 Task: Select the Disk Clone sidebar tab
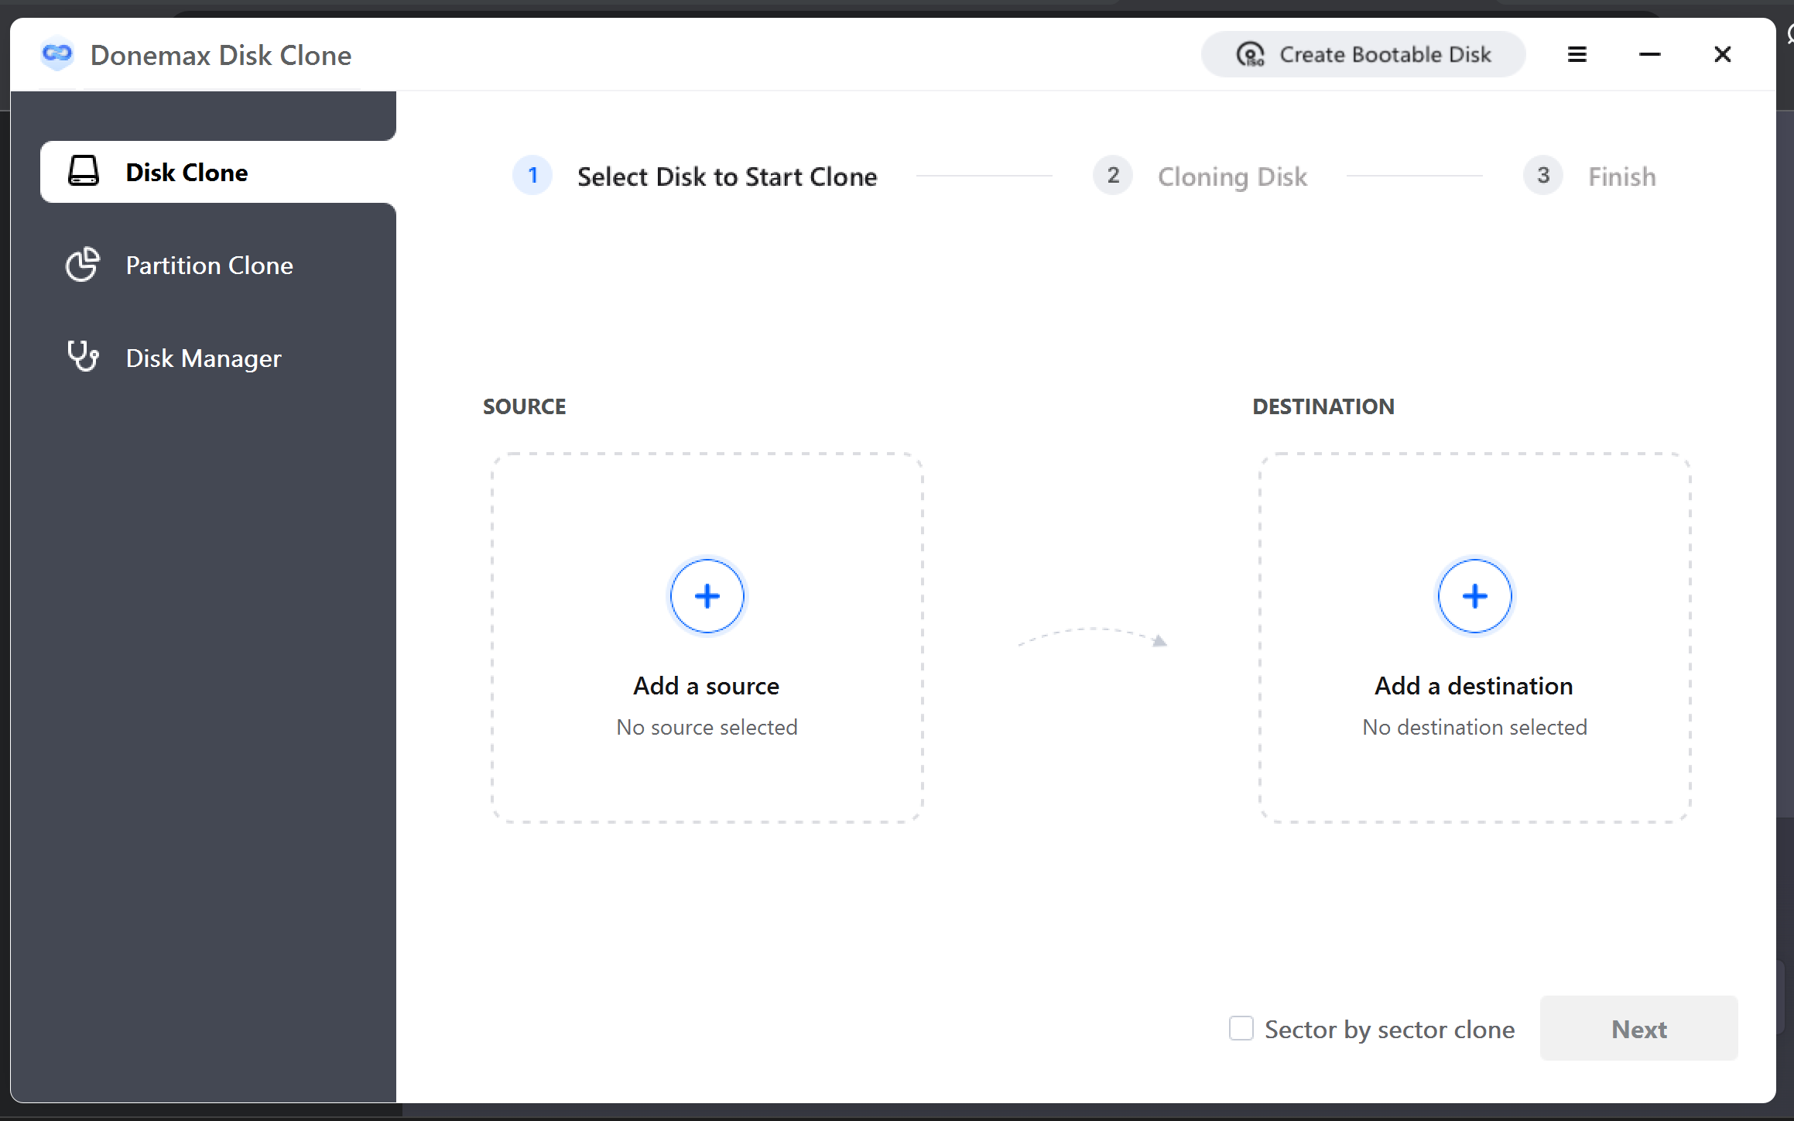[218, 172]
